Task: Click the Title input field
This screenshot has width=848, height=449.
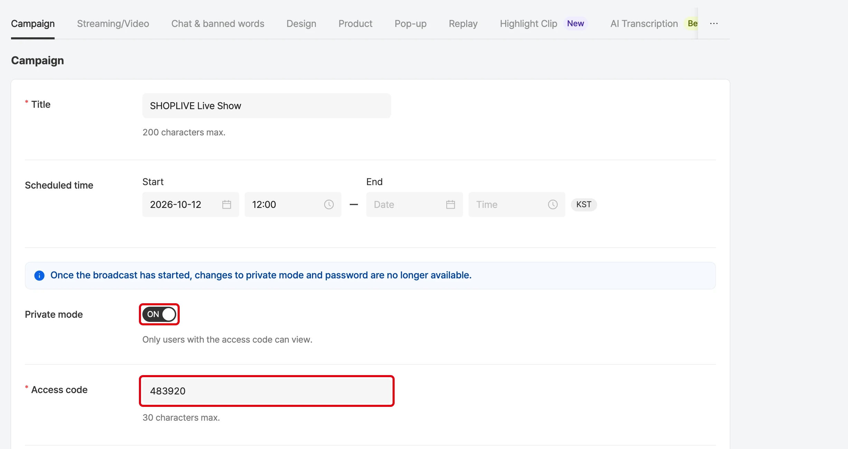Action: tap(267, 106)
